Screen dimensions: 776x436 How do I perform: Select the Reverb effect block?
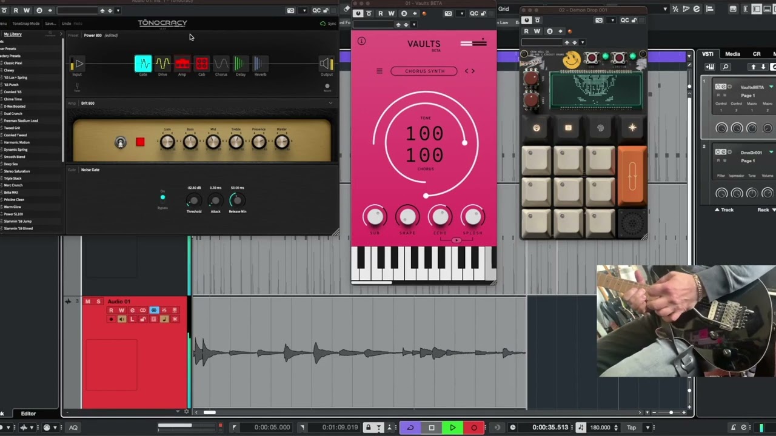[260, 64]
